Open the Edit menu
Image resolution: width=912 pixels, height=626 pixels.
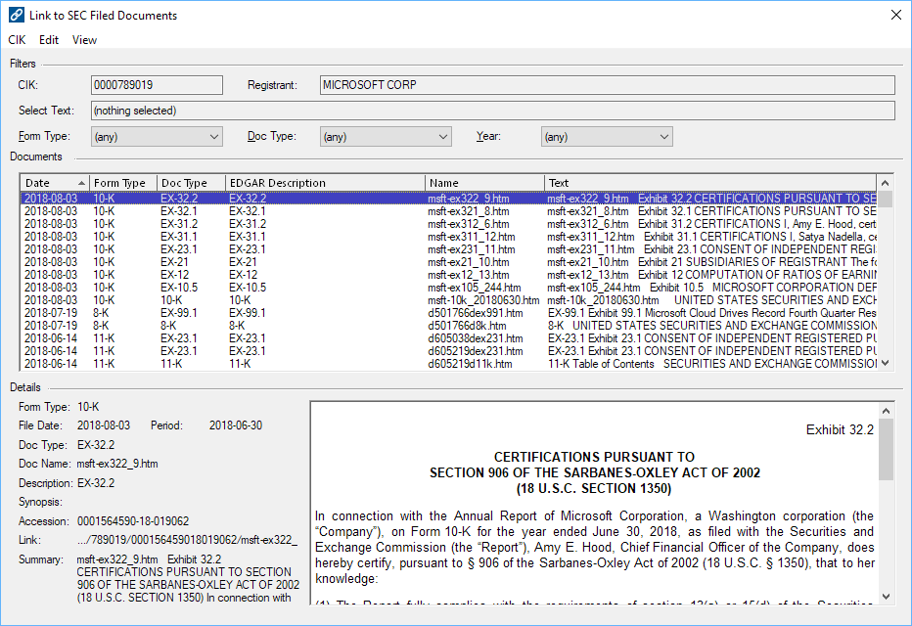[49, 40]
